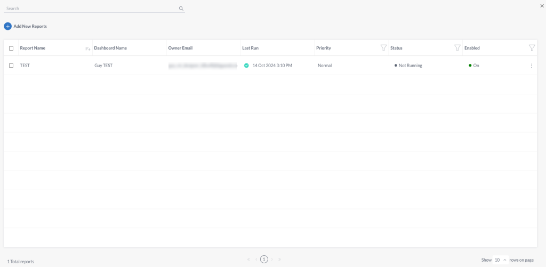Click the Dashboard Name column header

[x=110, y=48]
